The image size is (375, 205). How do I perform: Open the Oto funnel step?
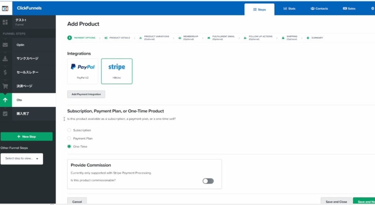28,100
